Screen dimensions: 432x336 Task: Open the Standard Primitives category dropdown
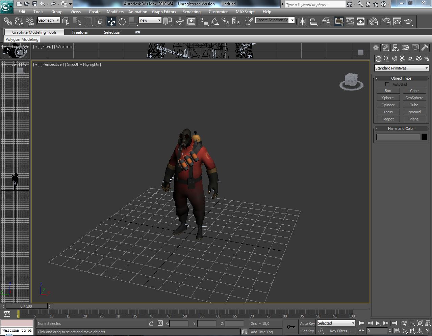tap(402, 68)
